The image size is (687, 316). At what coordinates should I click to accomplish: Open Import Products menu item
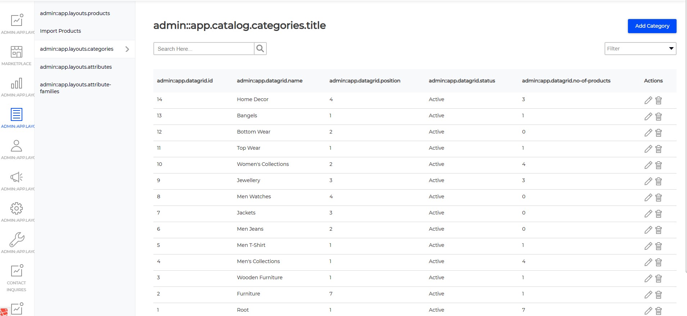tap(60, 31)
